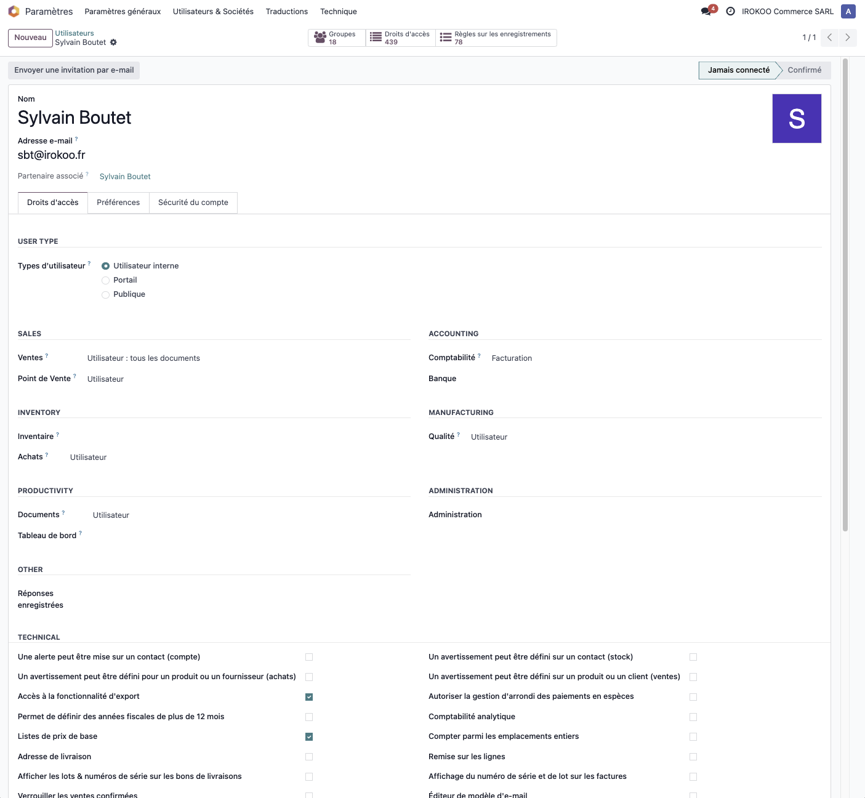865x798 pixels.
Task: Check avertissement sur un contact (stock)
Action: (693, 657)
